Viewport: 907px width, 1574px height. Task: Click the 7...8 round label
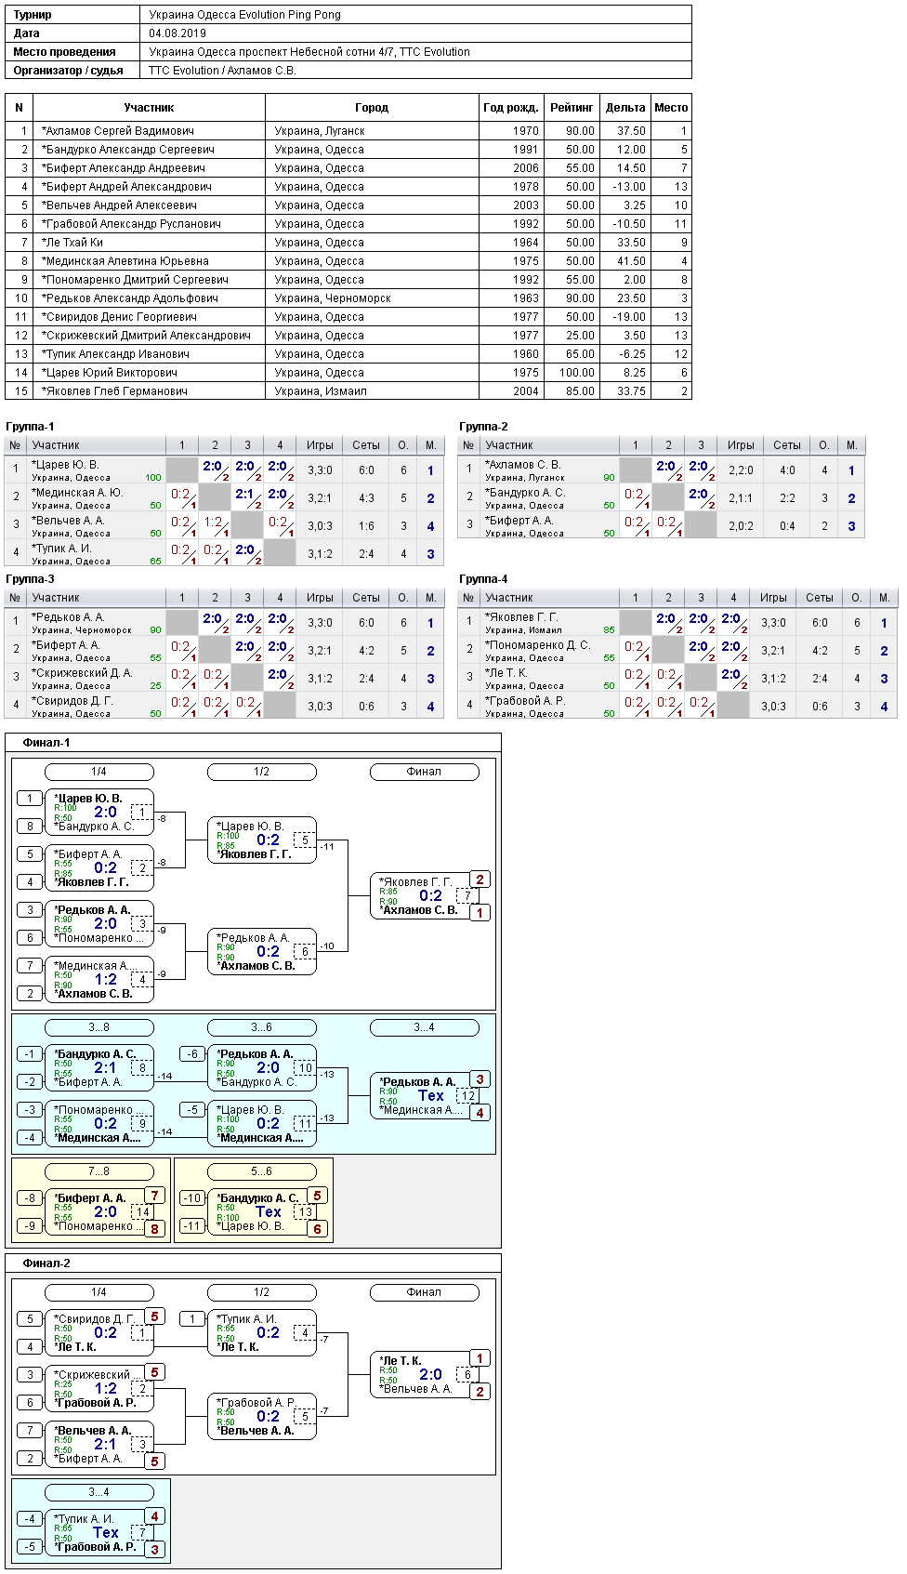[x=99, y=1171]
